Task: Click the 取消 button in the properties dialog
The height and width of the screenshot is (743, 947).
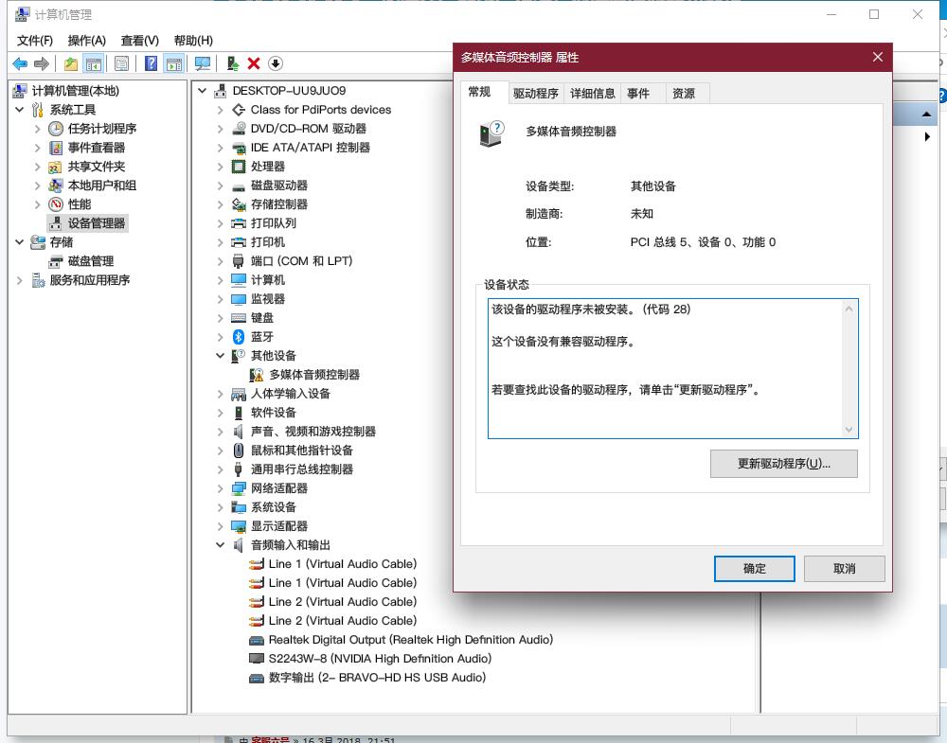Action: click(844, 569)
